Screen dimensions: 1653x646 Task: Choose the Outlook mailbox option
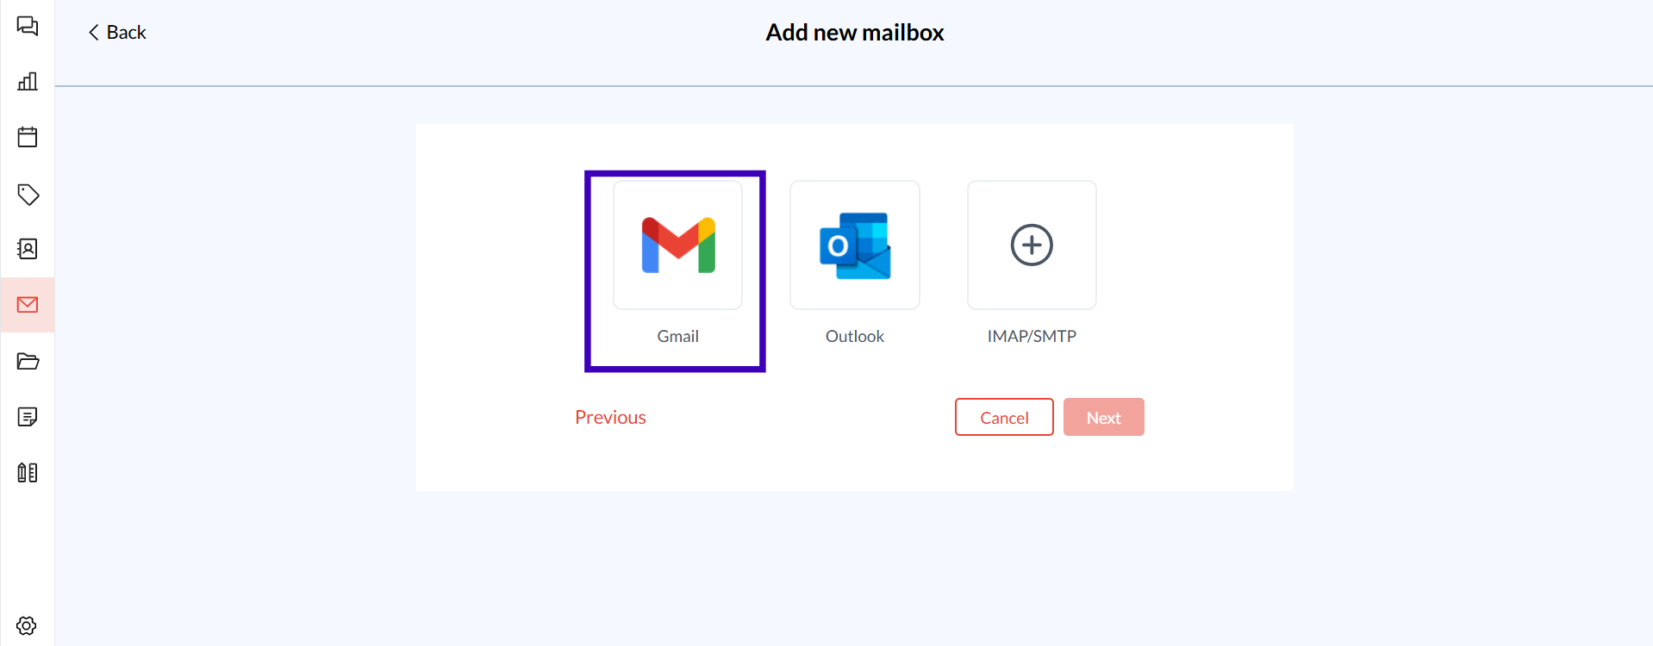click(855, 245)
